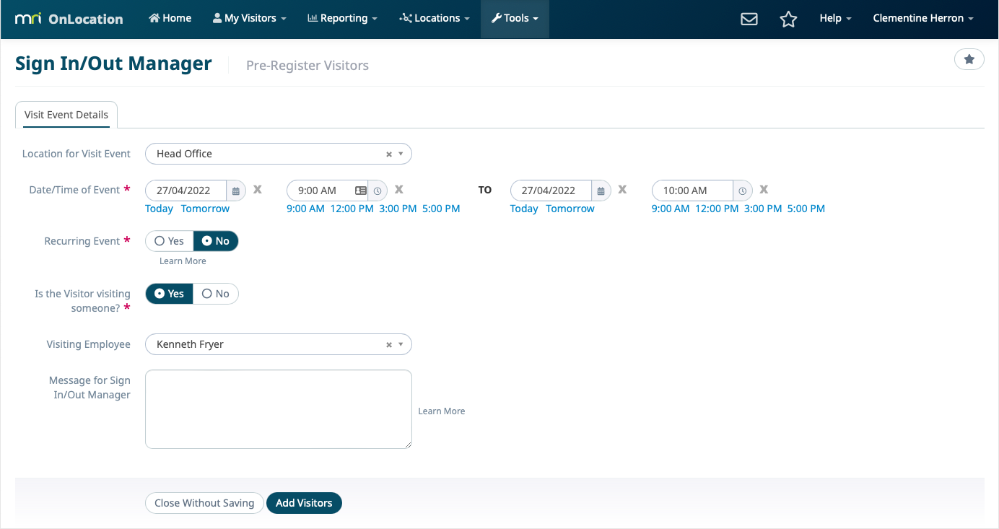Clear the 10:00 AM end time with X

tap(764, 190)
